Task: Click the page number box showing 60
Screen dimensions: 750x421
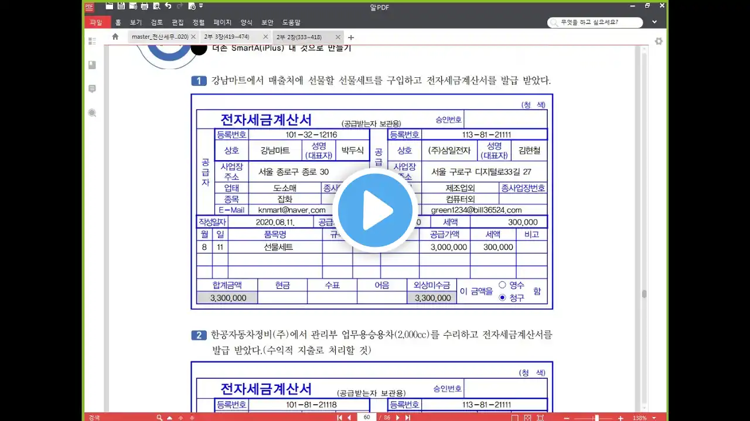Action: click(x=367, y=417)
